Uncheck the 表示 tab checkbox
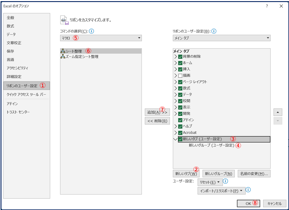Screen dimensions: 289x210 tap(180, 108)
